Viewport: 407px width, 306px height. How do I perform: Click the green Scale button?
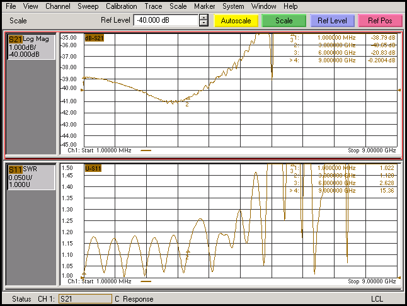click(284, 21)
